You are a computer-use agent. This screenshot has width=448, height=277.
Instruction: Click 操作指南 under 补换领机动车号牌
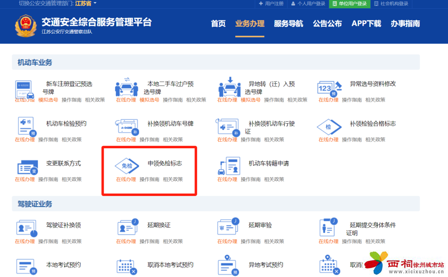(149, 140)
